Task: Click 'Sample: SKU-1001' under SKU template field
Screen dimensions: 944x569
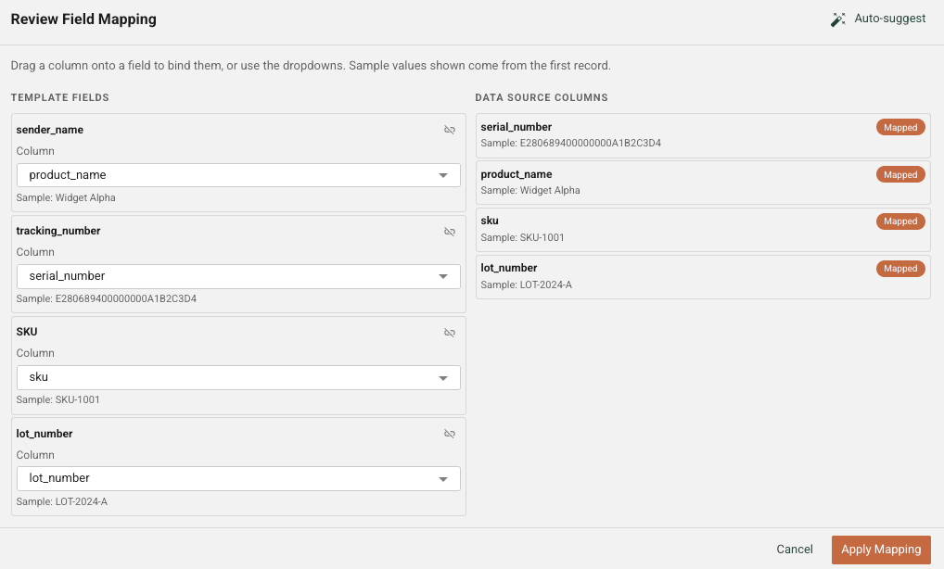Action: pyautogui.click(x=57, y=399)
